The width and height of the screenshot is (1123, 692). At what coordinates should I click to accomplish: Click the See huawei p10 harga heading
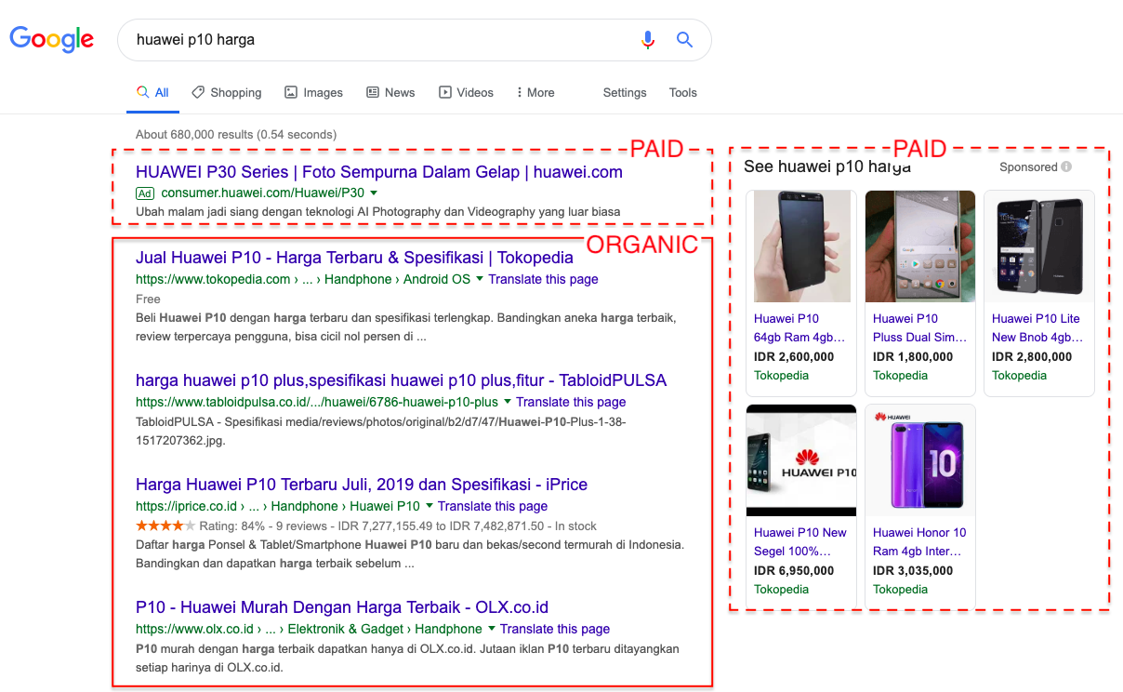pos(827,167)
